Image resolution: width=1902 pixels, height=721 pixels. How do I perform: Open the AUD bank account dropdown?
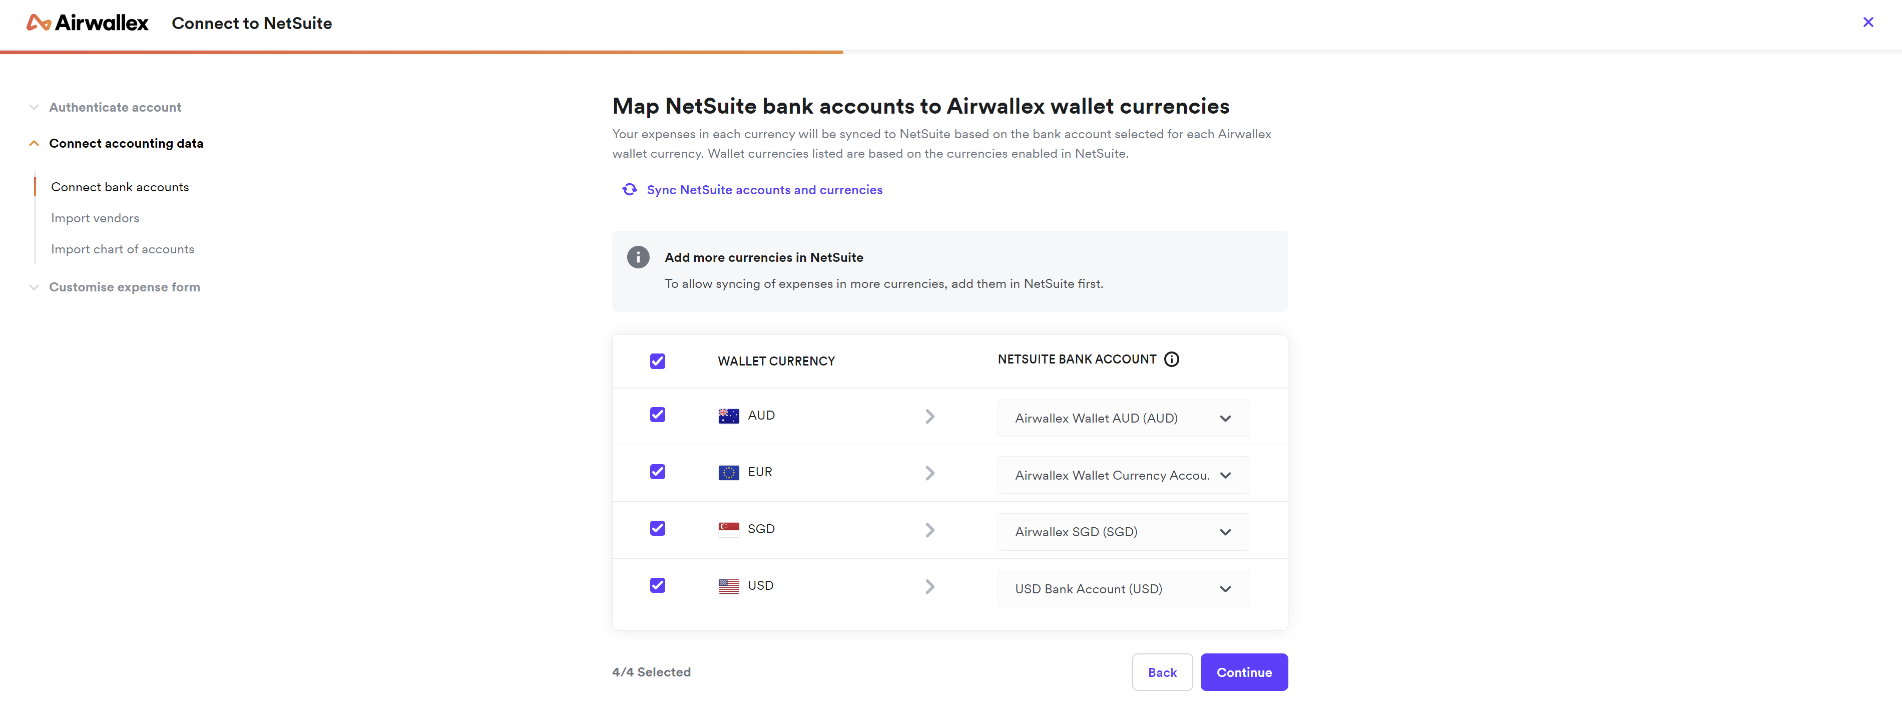(1122, 418)
